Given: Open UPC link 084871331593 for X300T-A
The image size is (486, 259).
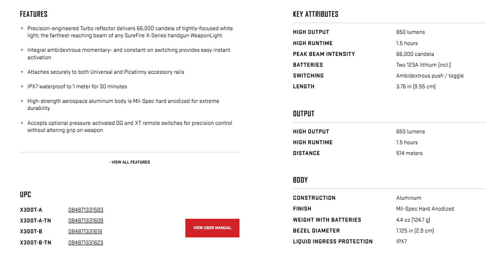Looking at the screenshot, I should click(x=86, y=210).
